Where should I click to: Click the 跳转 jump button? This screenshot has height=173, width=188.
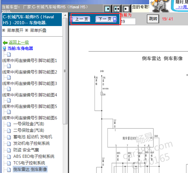pos(153,19)
